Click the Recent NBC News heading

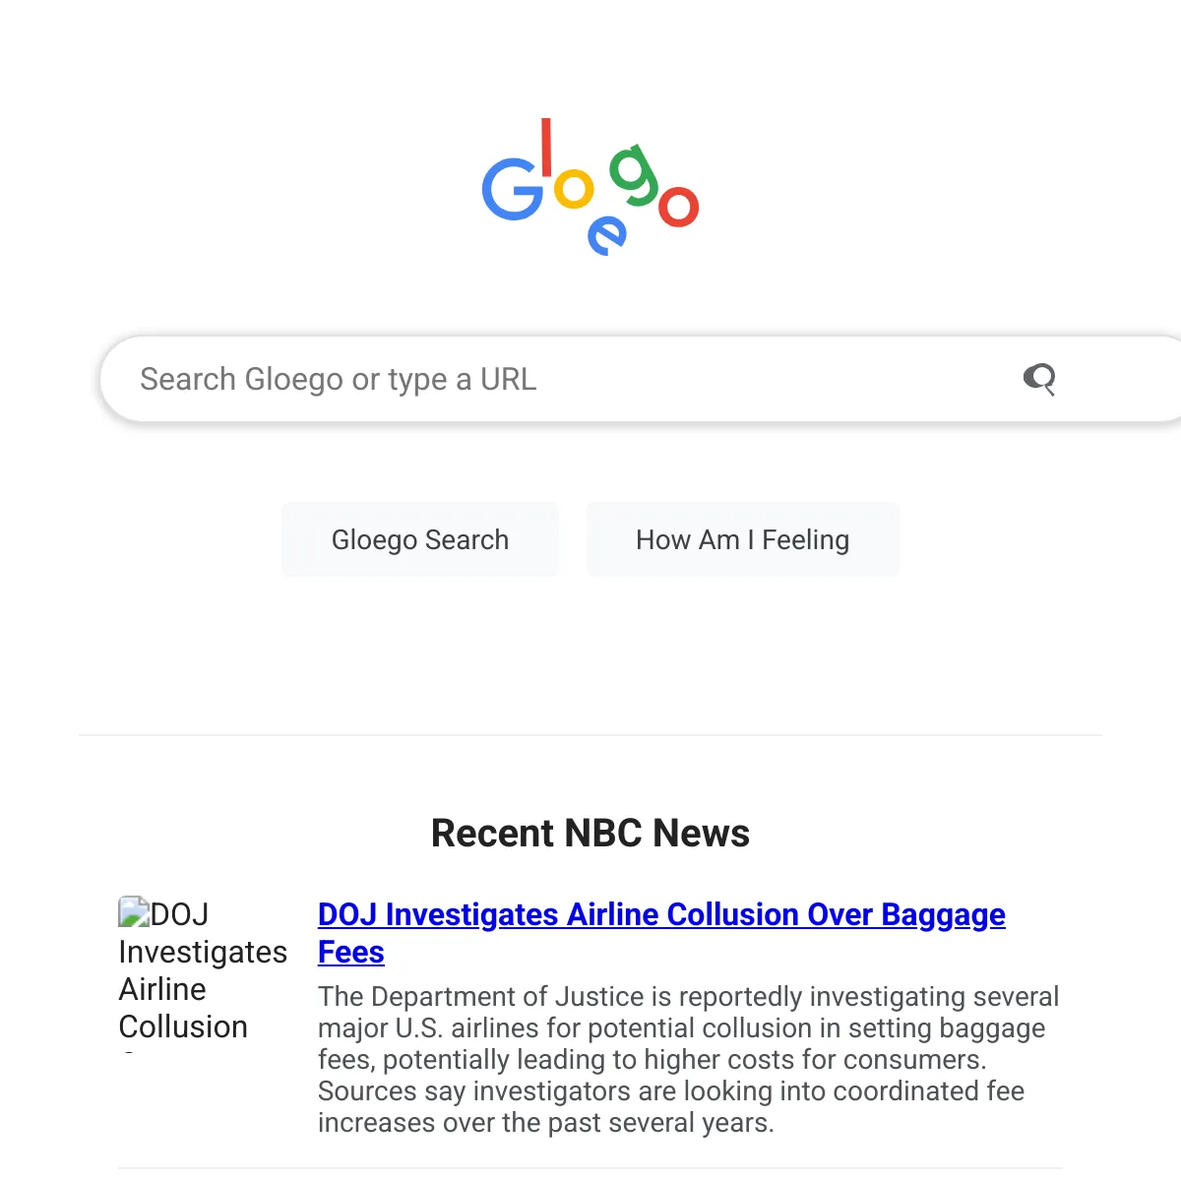pos(590,834)
